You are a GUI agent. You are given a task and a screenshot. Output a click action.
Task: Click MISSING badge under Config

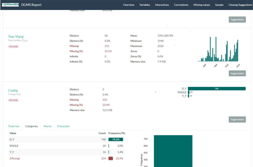pos(13,100)
